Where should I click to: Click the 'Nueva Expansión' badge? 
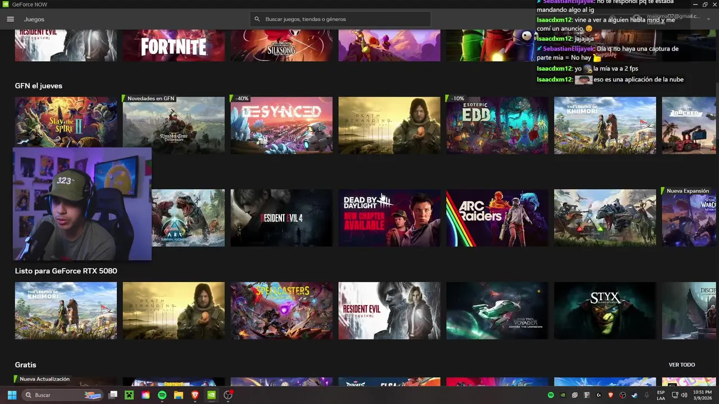tap(687, 191)
